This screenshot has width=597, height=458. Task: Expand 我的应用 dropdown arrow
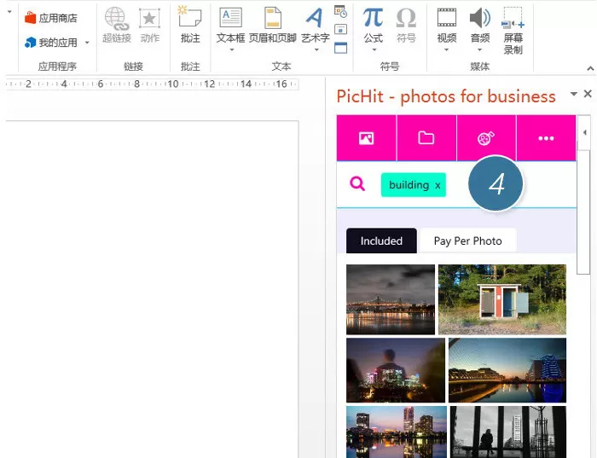(87, 43)
